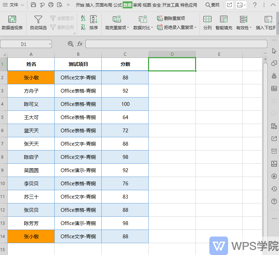Select the 分列 text-to-columns tool
This screenshot has height=255, width=279.
[207, 22]
